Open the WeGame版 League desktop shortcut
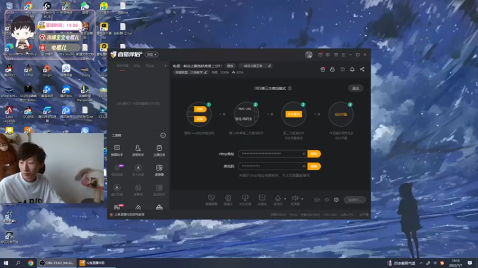478x268 pixels. click(x=84, y=94)
